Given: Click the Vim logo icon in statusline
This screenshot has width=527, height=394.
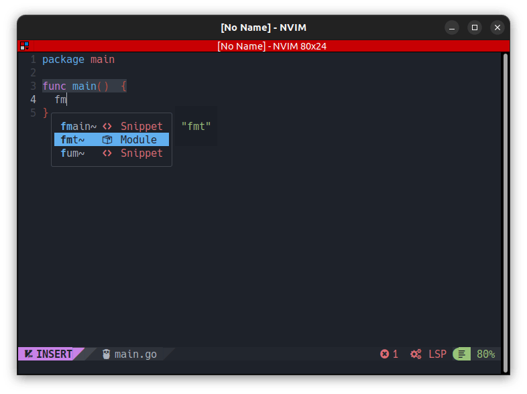Looking at the screenshot, I should tap(29, 354).
